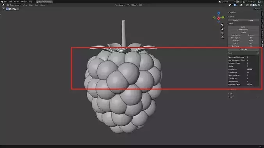The height and width of the screenshot is (148, 264).
Task: Open the snapping options dropdown
Action: (x=136, y=5)
